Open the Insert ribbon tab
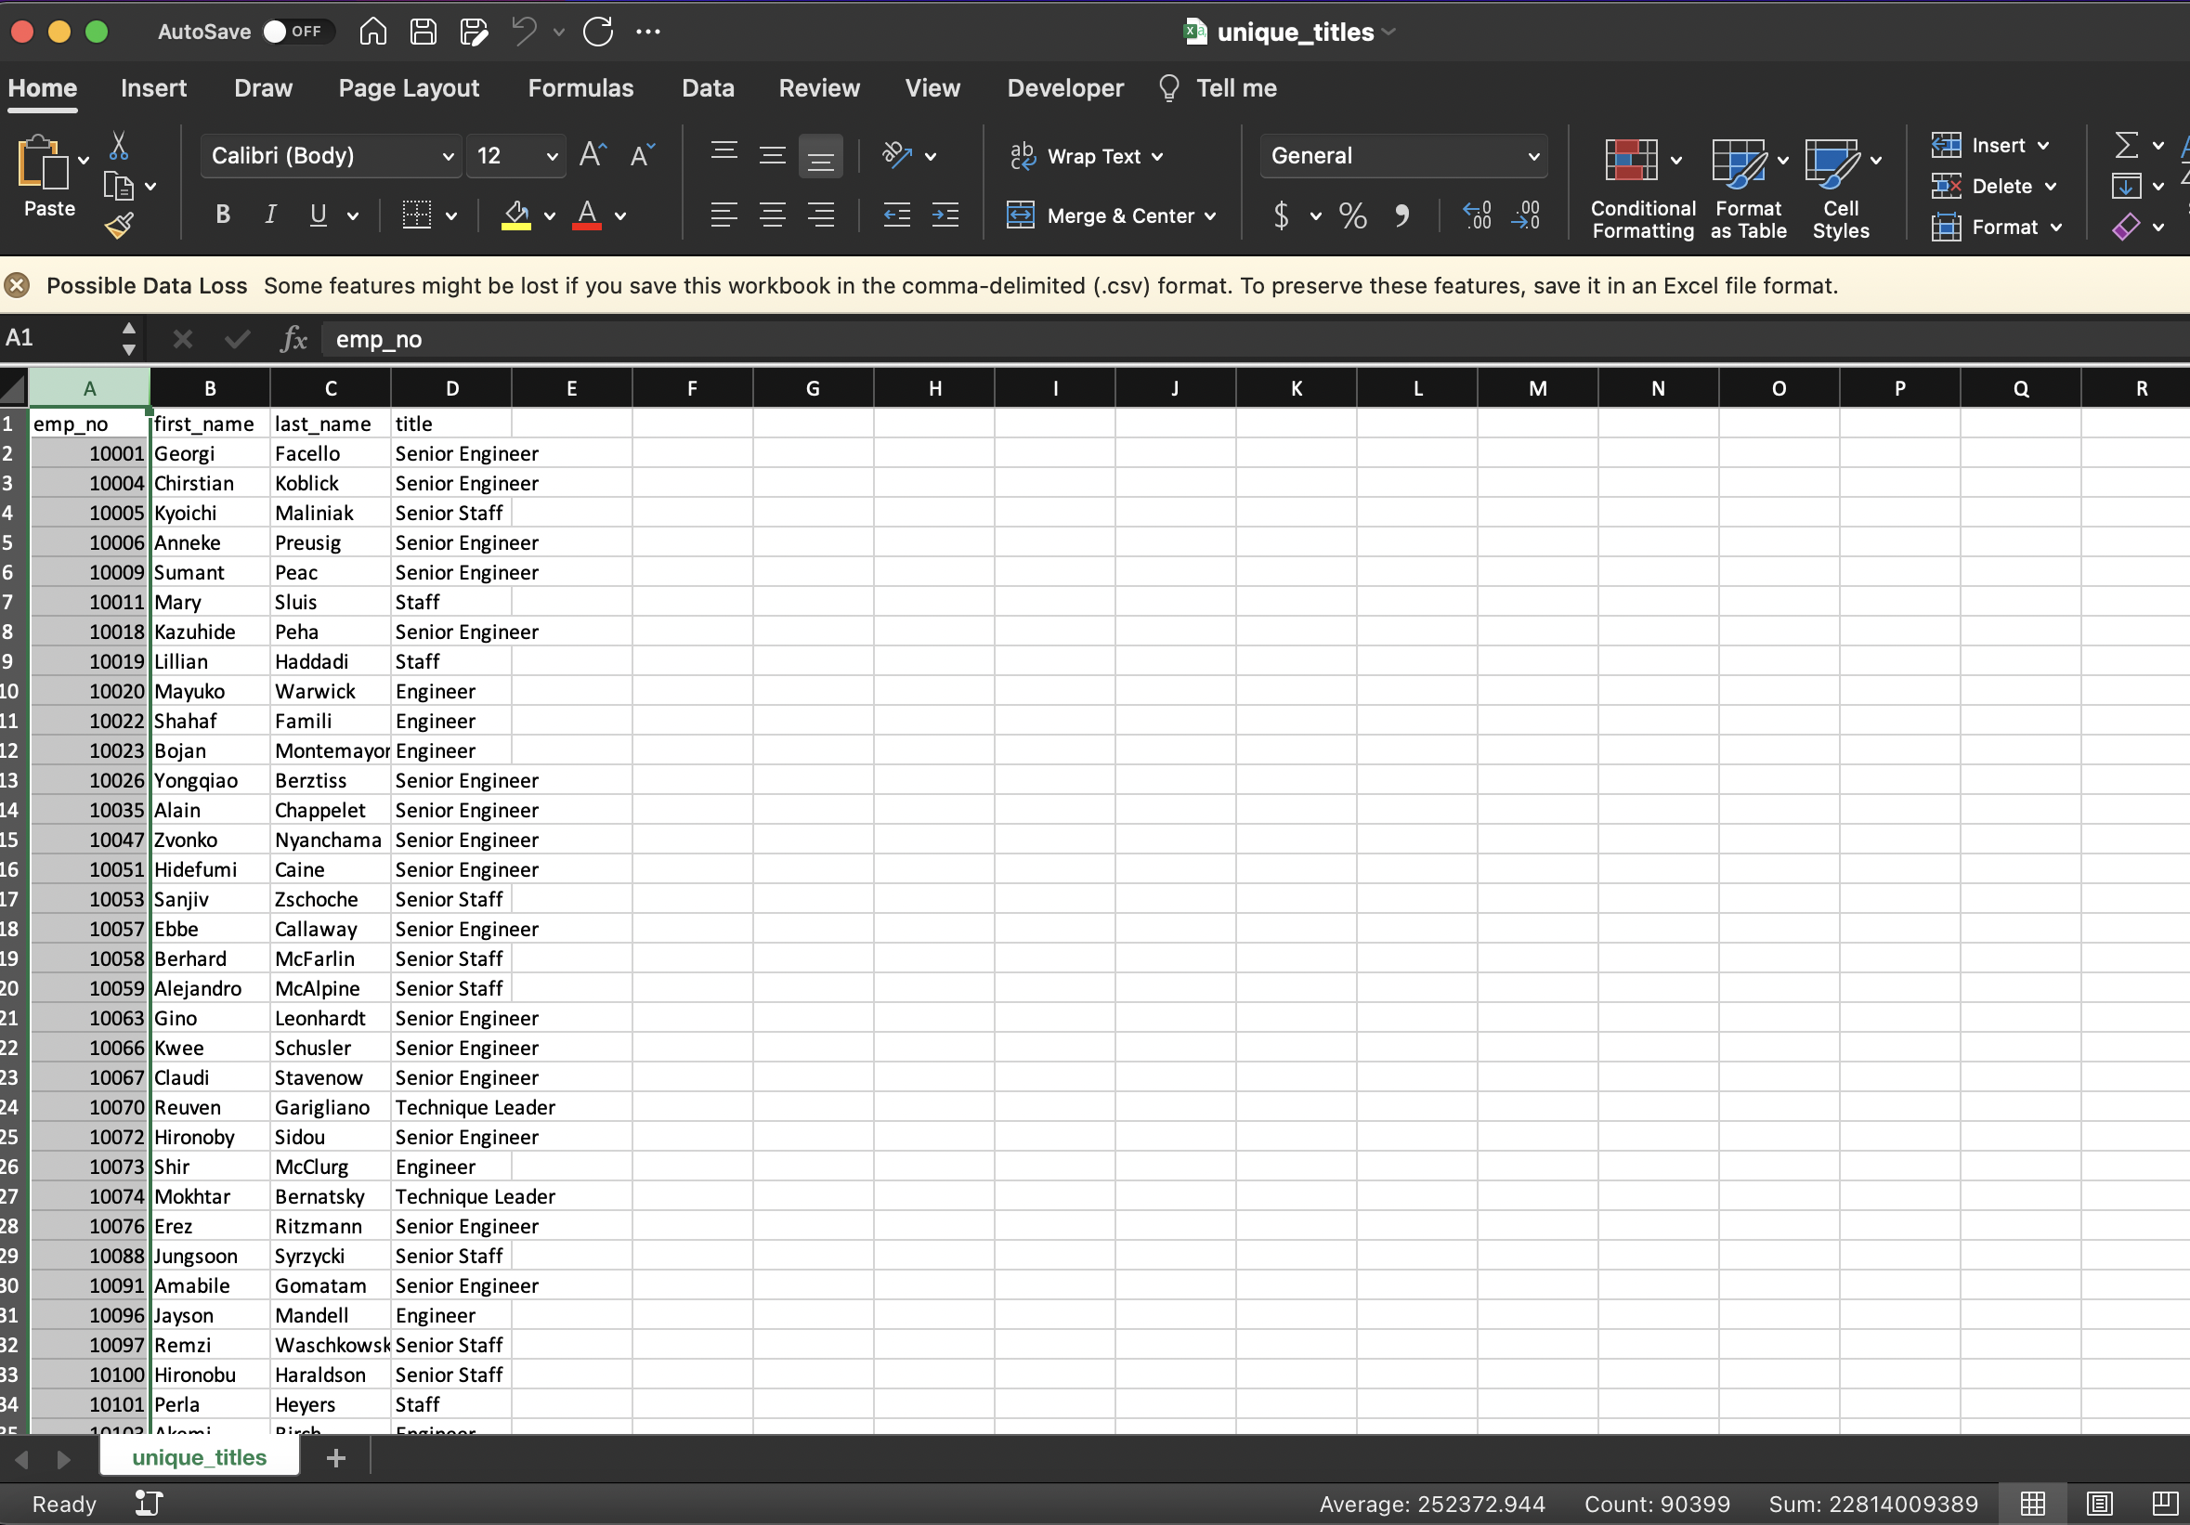This screenshot has width=2190, height=1525. tap(153, 87)
